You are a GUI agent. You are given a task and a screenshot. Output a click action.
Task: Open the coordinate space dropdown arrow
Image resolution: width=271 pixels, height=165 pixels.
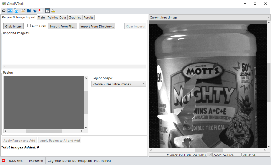tap(209, 155)
